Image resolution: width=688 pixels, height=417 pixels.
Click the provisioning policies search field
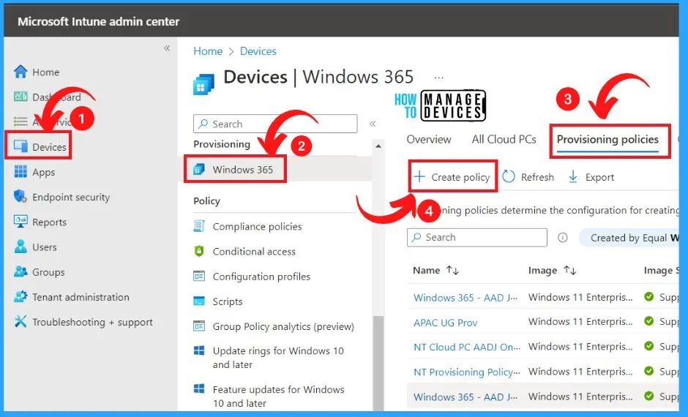pyautogui.click(x=477, y=237)
